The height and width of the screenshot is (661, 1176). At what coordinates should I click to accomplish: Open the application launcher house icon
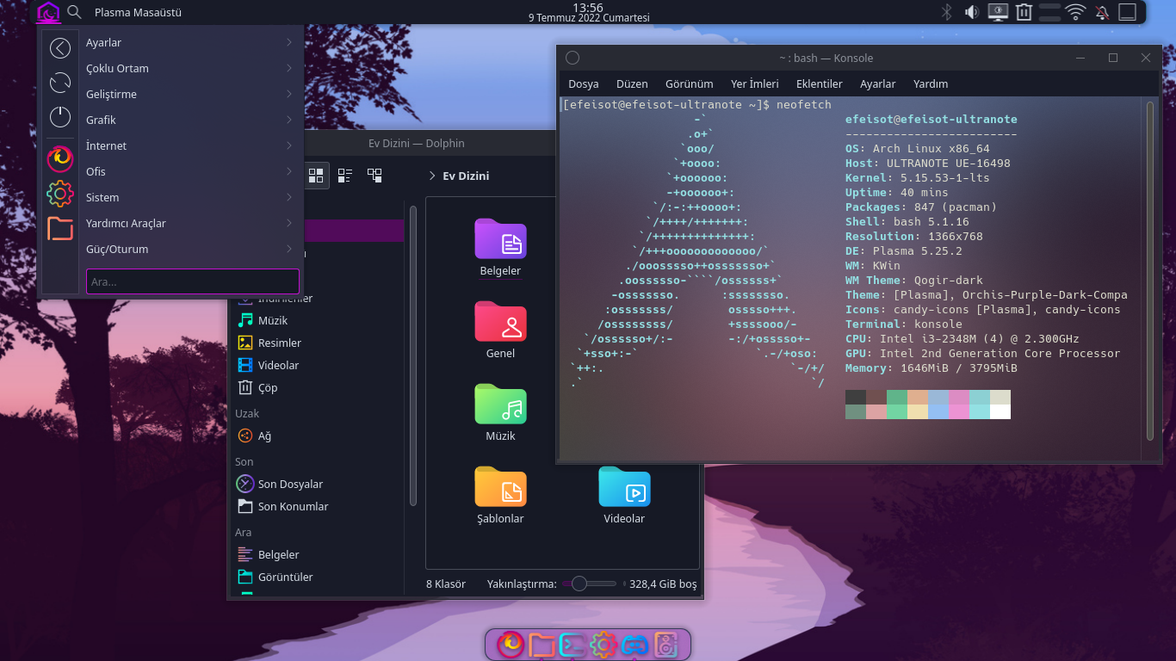48,12
